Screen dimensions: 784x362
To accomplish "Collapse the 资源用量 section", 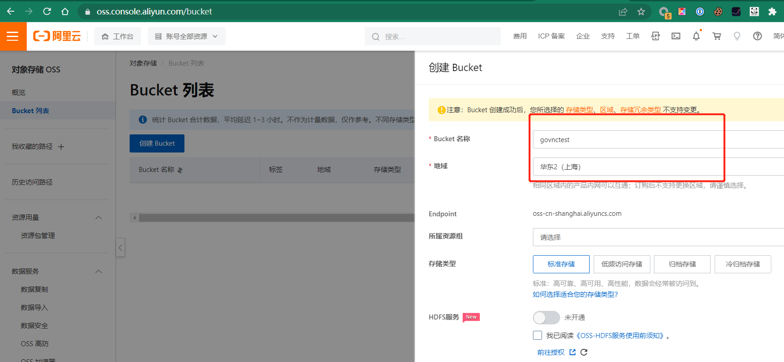I will (x=98, y=218).
